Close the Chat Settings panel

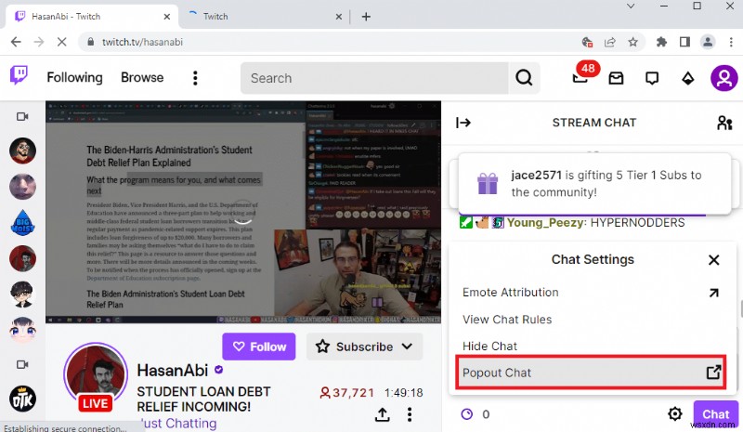[713, 260]
